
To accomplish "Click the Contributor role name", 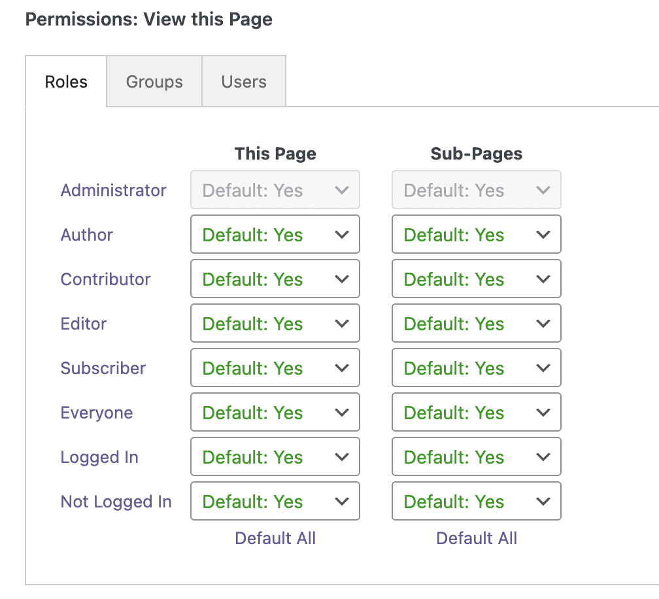I will point(106,279).
